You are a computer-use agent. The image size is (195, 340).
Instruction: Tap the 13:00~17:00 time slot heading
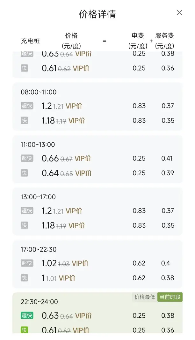pyautogui.click(x=38, y=197)
